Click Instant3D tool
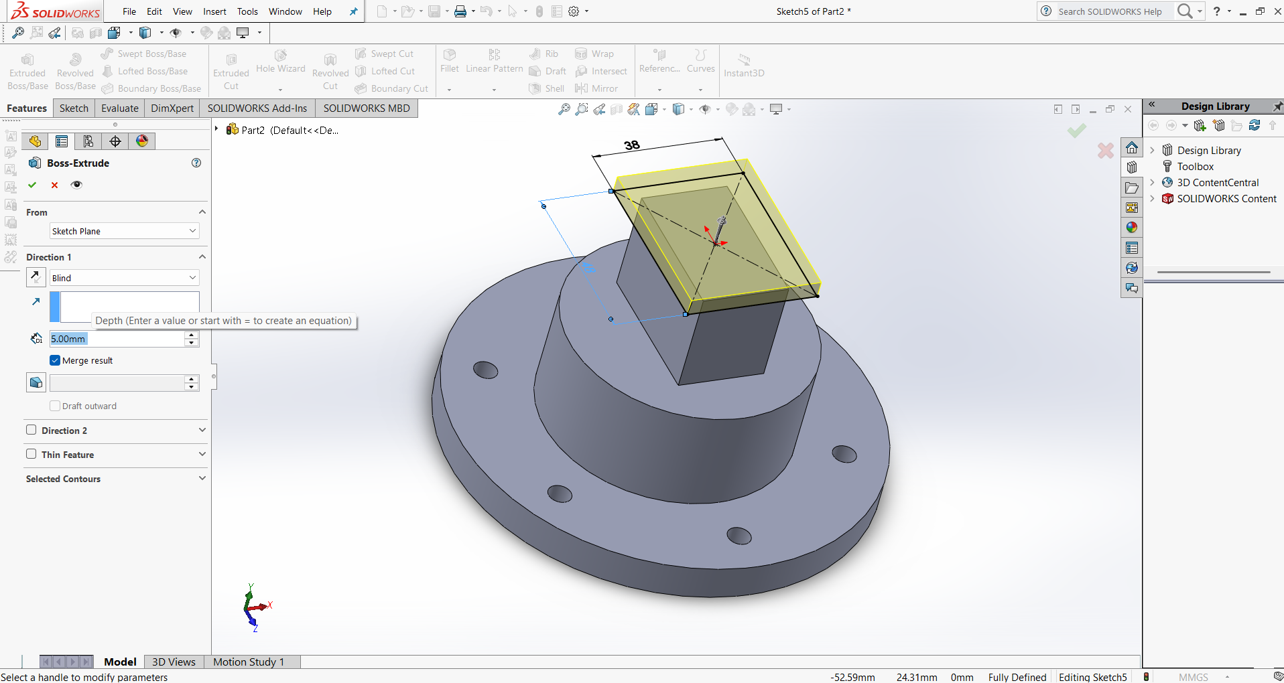 click(x=744, y=66)
